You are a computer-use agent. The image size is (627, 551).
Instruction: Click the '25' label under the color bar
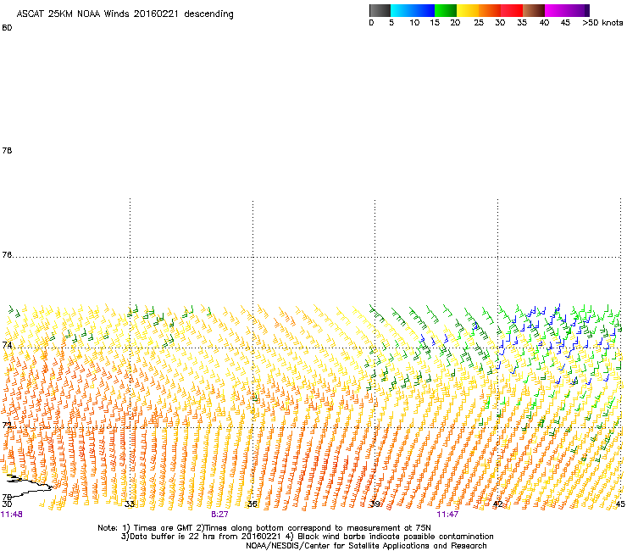(479, 23)
